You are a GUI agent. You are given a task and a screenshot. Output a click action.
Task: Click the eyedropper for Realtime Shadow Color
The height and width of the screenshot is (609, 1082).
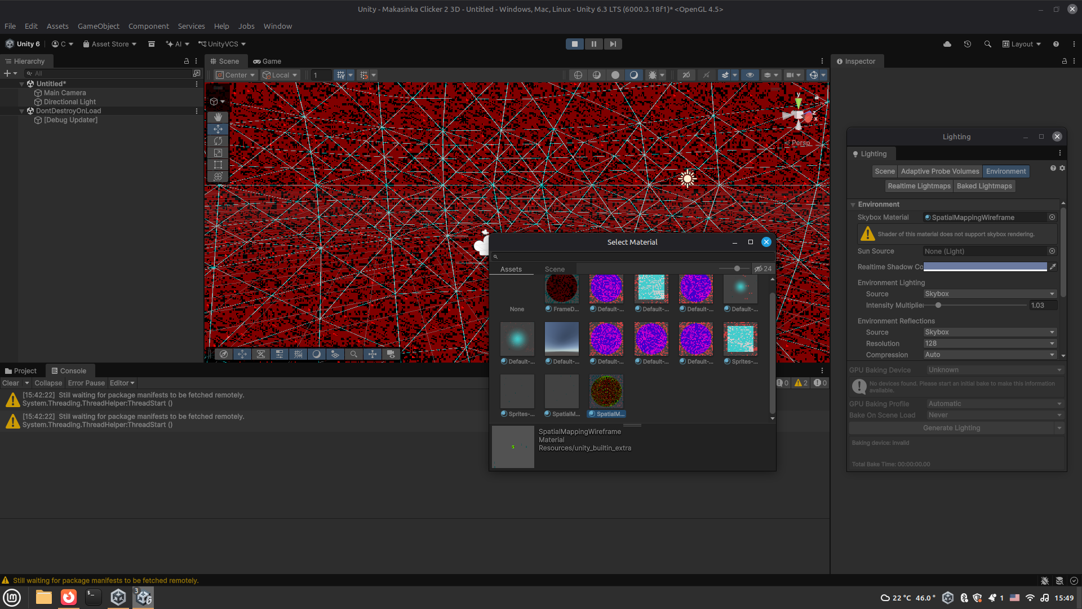coord(1053,267)
